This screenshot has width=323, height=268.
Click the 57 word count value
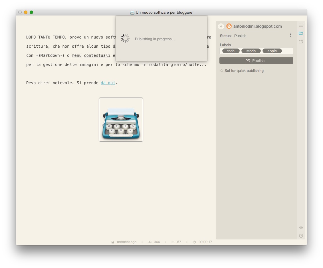pyautogui.click(x=179, y=242)
